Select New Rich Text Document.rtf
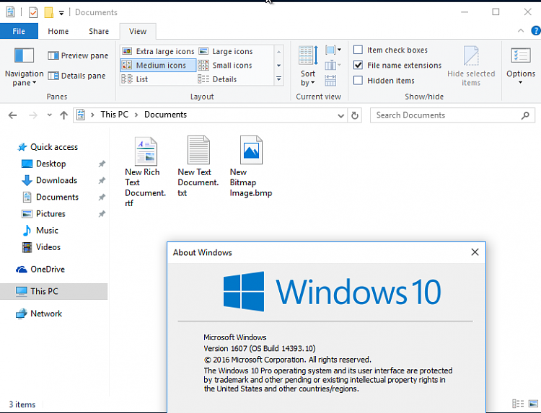 point(146,172)
